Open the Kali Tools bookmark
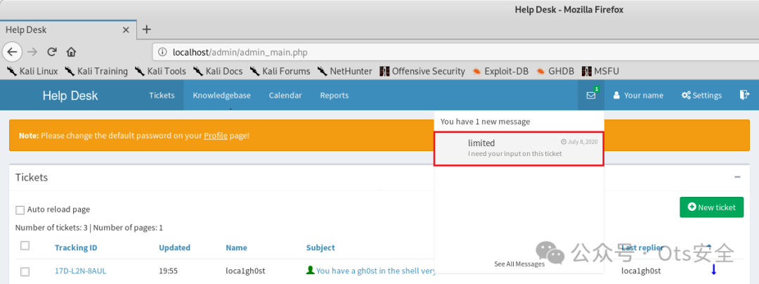Viewport: 759px width, 284px height. (x=160, y=72)
